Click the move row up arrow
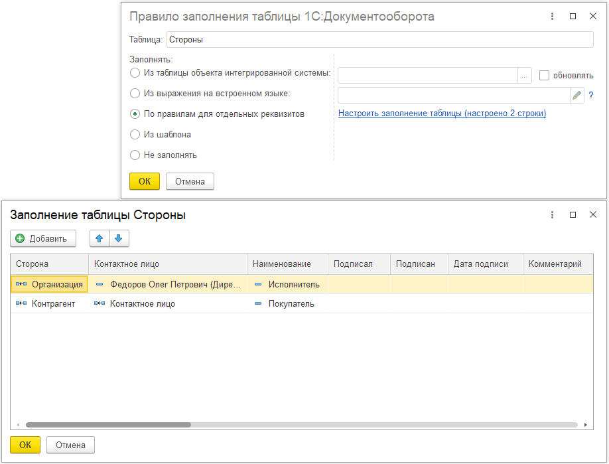Screen dimensions: 609x464 tap(100, 238)
